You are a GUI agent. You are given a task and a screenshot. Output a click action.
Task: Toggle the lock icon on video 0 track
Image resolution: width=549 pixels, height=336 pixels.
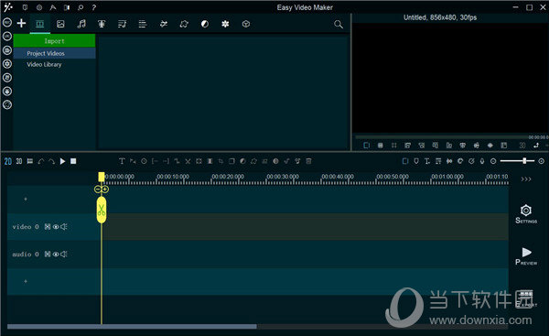pyautogui.click(x=48, y=227)
